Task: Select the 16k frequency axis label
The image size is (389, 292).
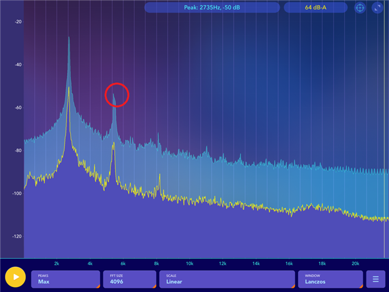Action: pos(289,264)
